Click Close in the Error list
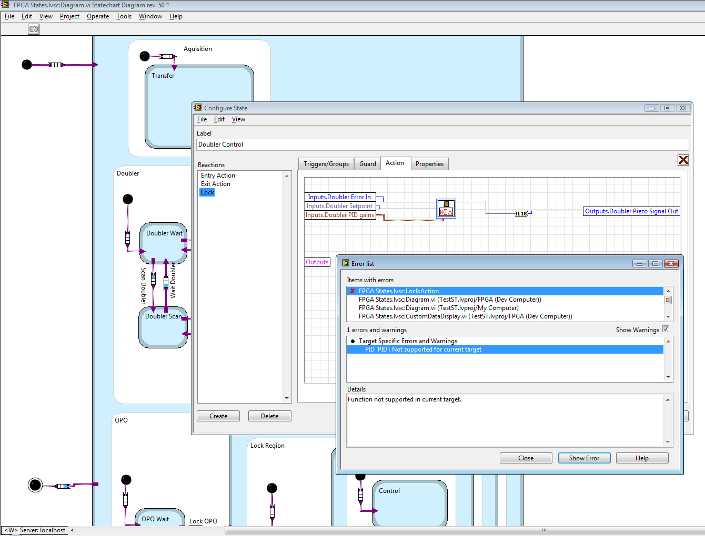 coord(526,458)
